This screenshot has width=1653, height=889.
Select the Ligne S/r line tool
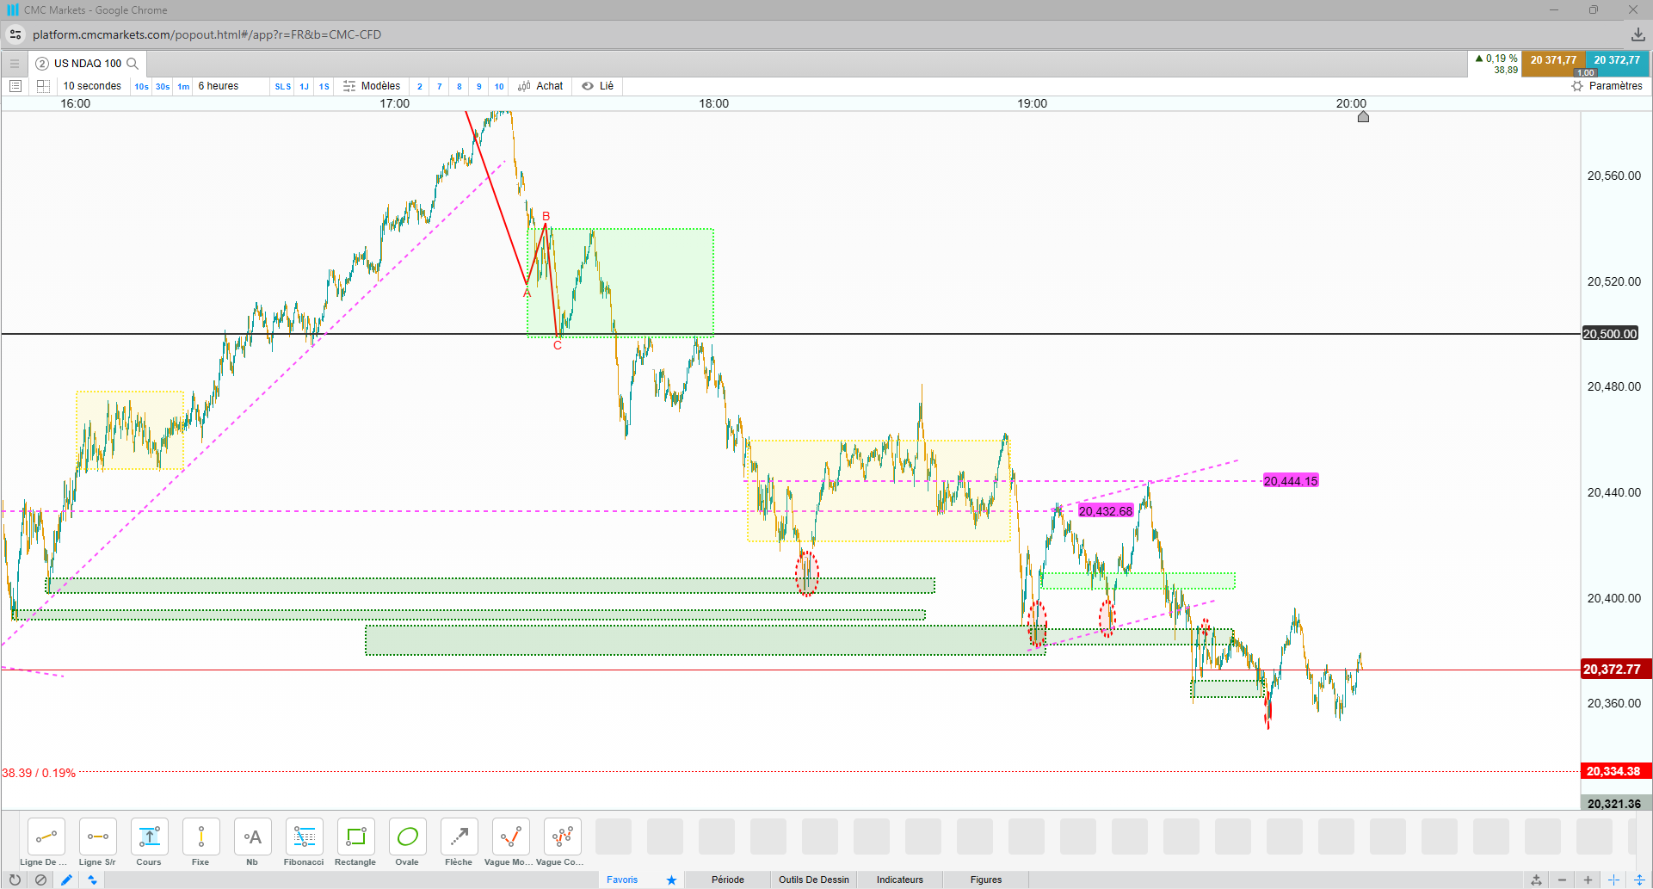click(97, 843)
